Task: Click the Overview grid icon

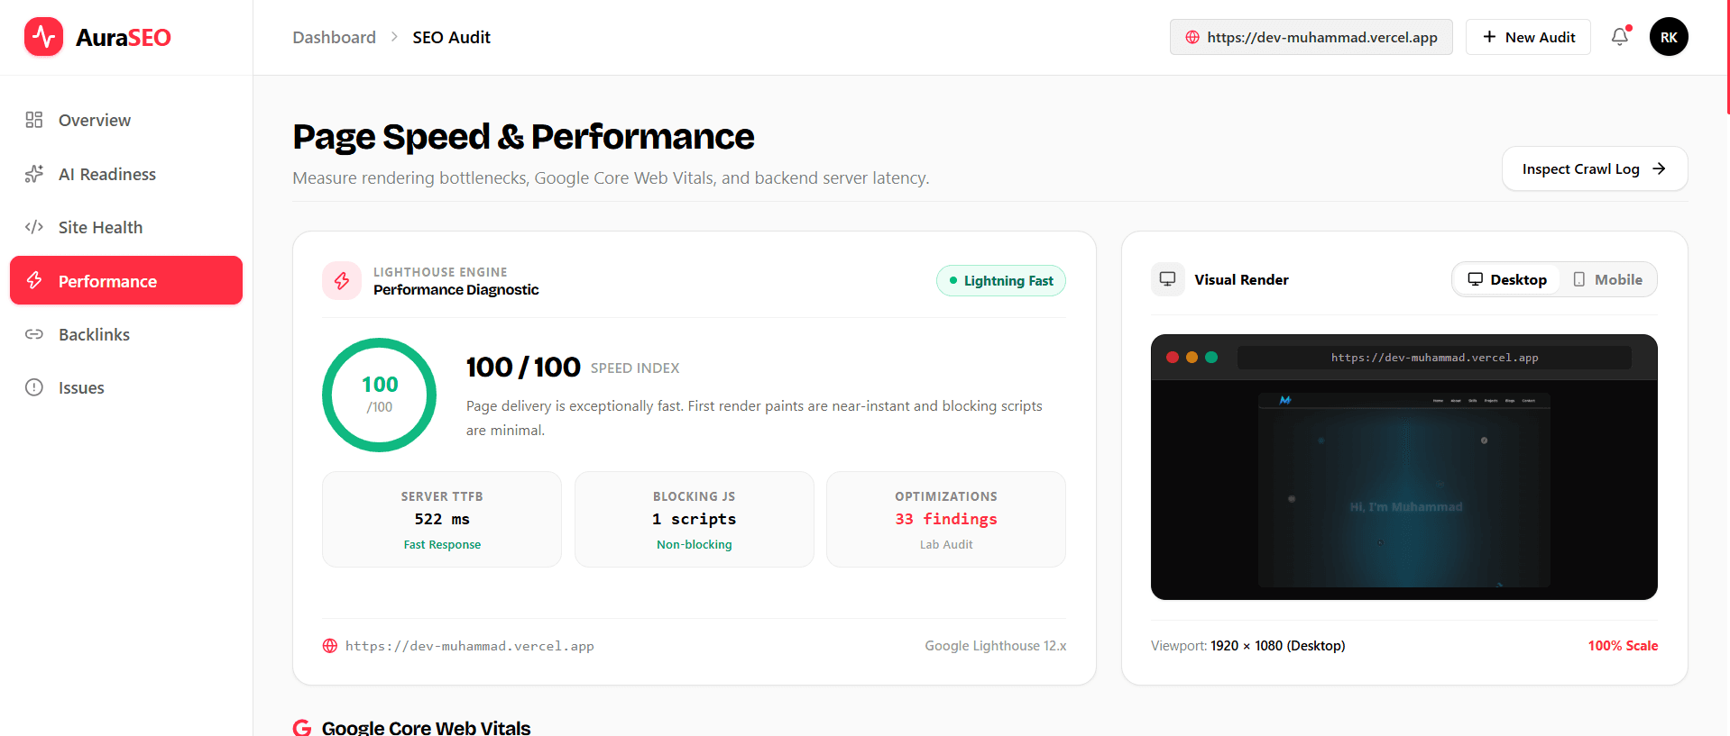Action: click(x=34, y=120)
